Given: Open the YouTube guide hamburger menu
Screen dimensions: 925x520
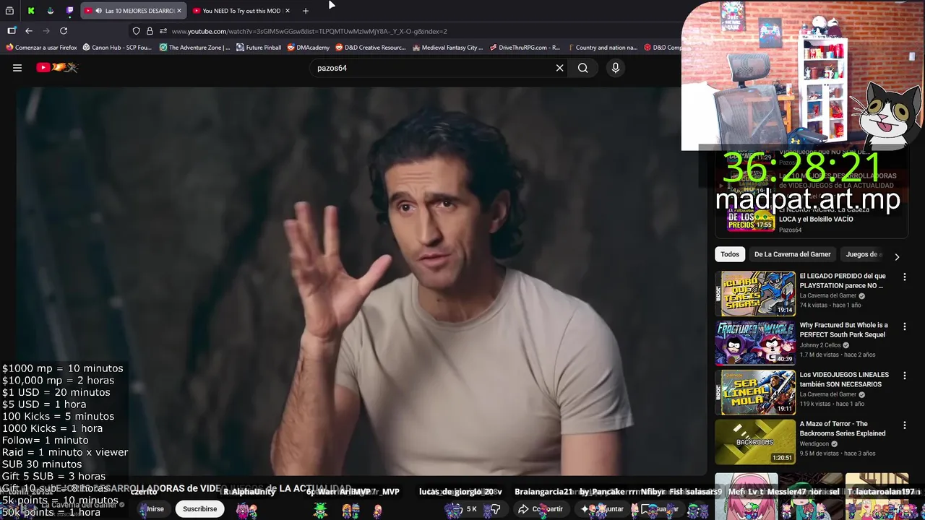Looking at the screenshot, I should pyautogui.click(x=17, y=68).
